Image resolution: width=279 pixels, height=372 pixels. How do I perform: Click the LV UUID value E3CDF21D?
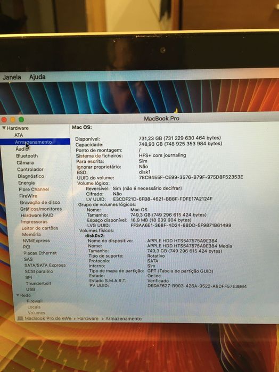click(x=163, y=199)
